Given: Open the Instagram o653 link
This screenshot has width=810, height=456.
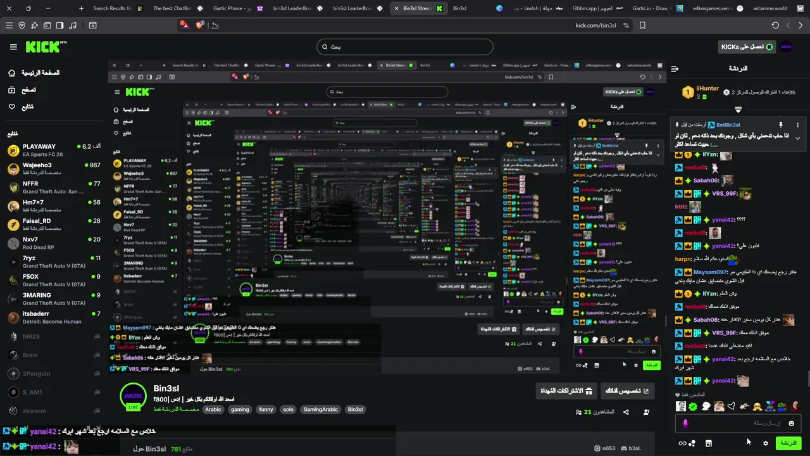Looking at the screenshot, I should (x=604, y=448).
